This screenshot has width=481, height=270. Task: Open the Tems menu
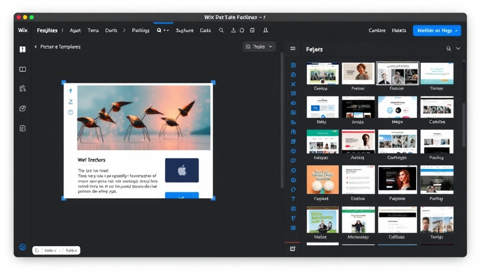click(x=93, y=30)
